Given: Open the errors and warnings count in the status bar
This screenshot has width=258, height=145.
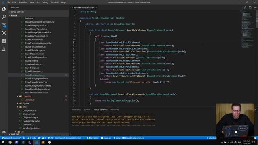Looking at the screenshot, I should (x=42, y=138).
